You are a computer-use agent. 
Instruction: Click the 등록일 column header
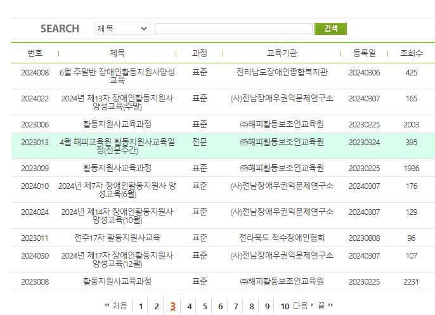(x=364, y=53)
